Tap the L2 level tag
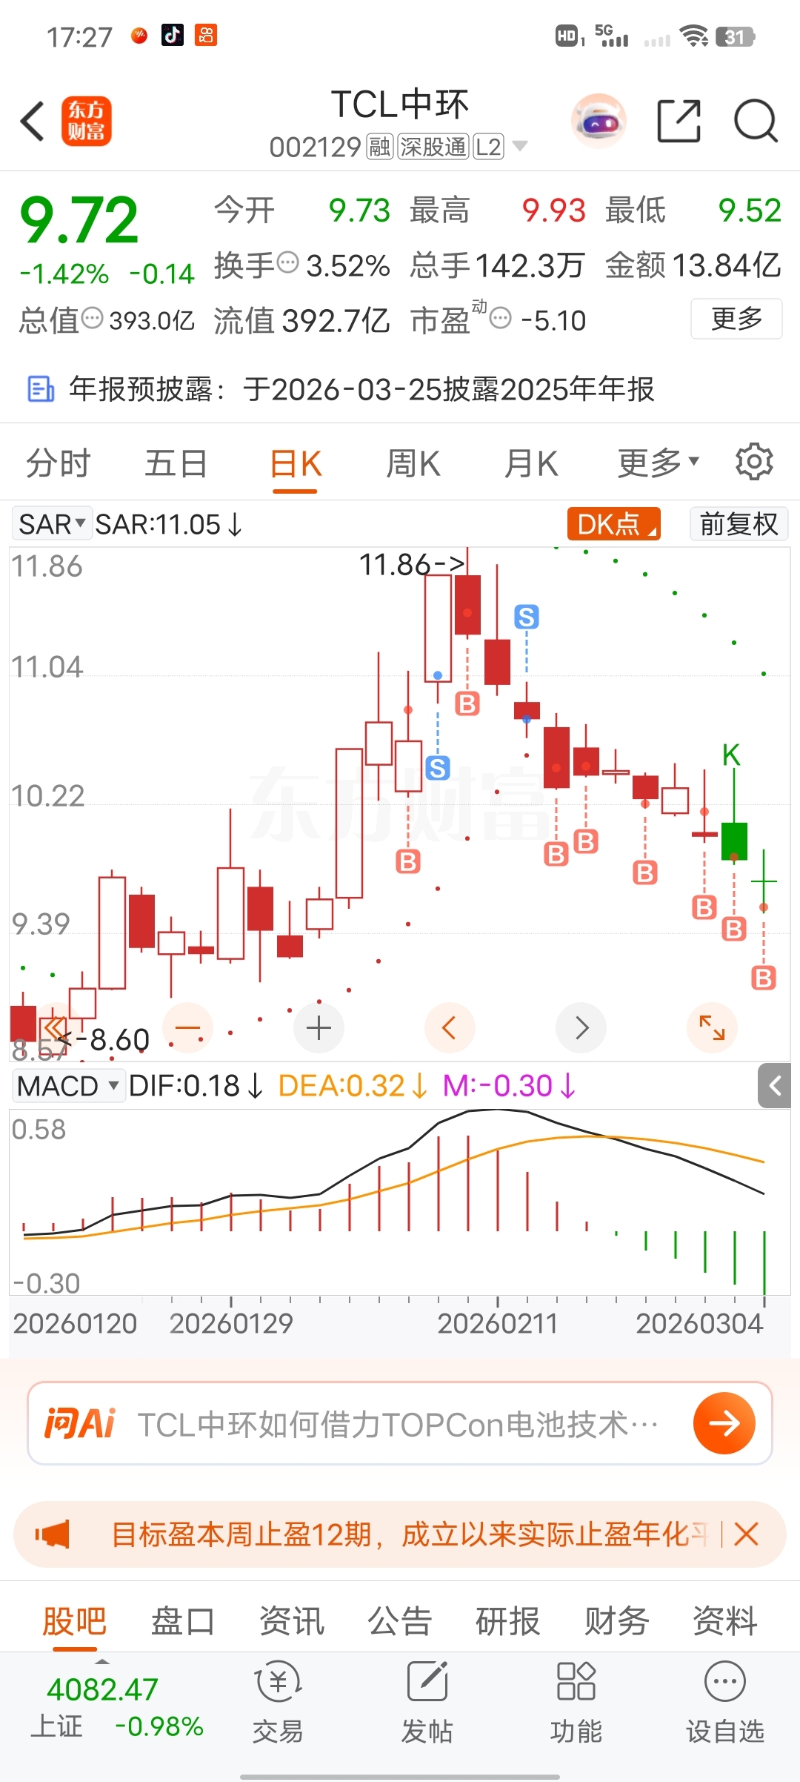This screenshot has width=800, height=1782. click(488, 147)
